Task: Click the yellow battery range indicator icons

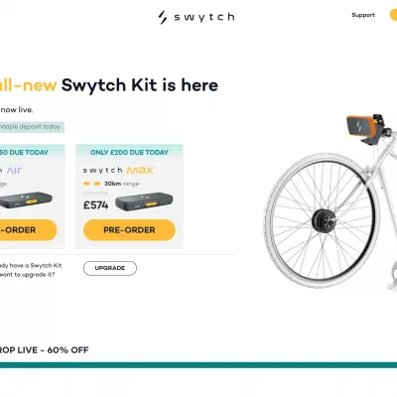Action: point(91,184)
